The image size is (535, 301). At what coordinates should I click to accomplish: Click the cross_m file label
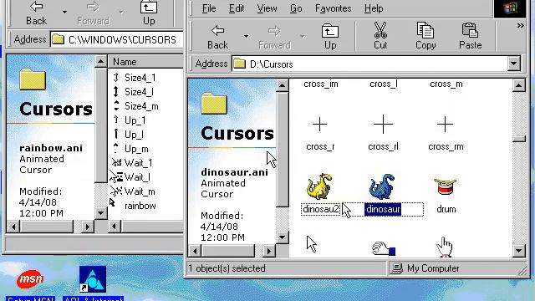446,84
